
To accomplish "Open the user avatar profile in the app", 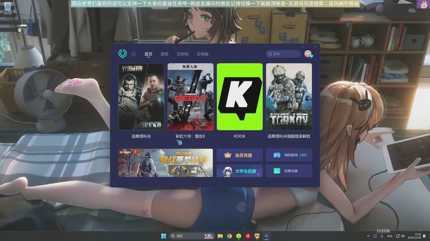I will click(308, 54).
